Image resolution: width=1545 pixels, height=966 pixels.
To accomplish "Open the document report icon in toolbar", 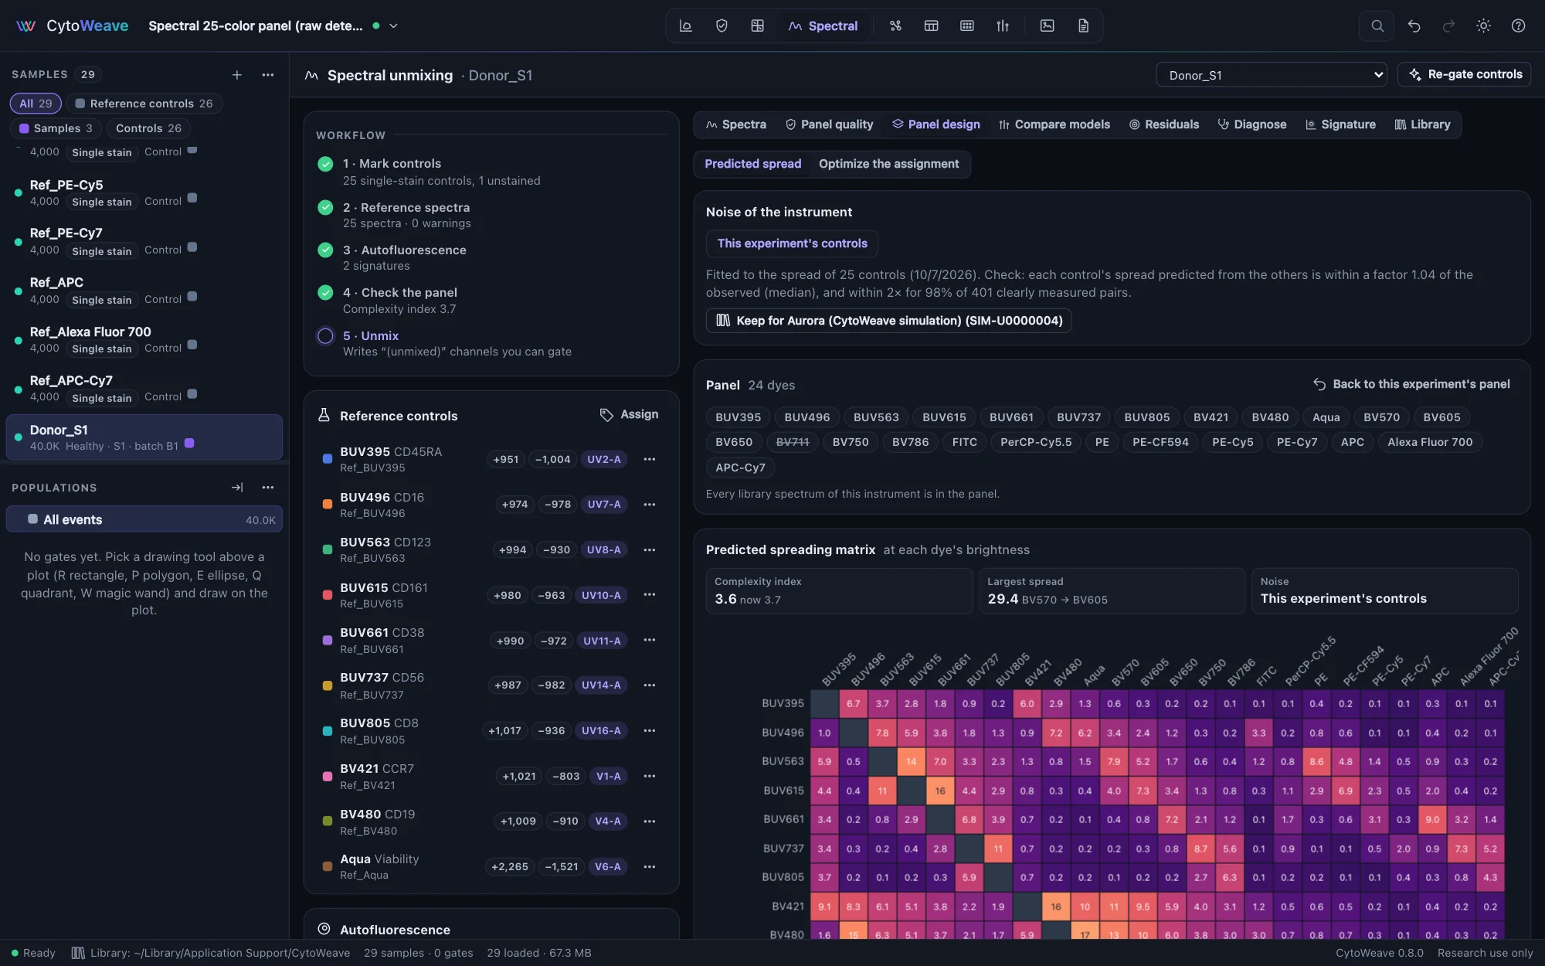I will click(1083, 26).
